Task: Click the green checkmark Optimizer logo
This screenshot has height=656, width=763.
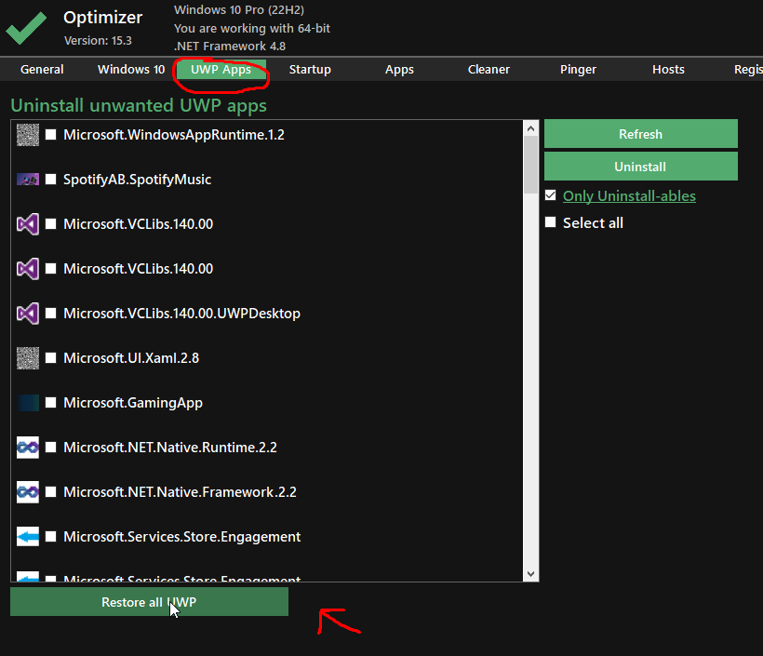Action: tap(26, 28)
